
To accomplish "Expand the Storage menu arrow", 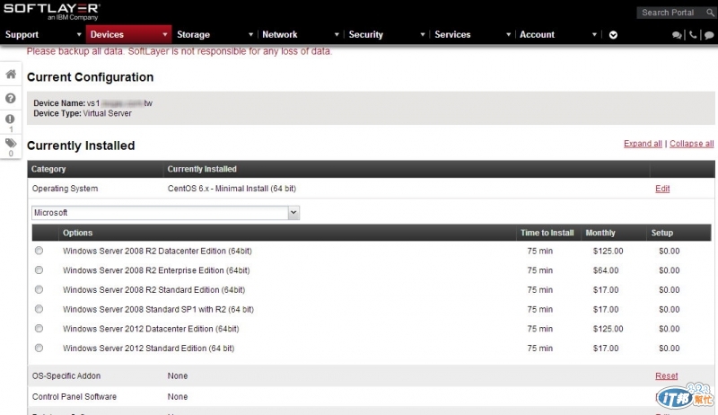I will point(251,35).
